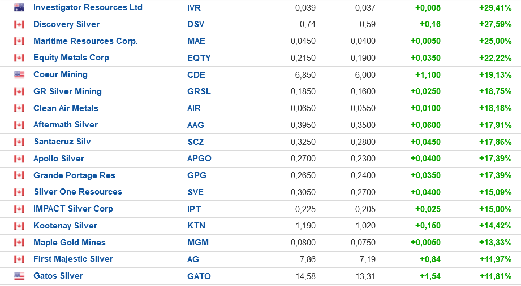Open the IMPACT Silver Corp link
This screenshot has height=286, width=521.
tap(73, 209)
